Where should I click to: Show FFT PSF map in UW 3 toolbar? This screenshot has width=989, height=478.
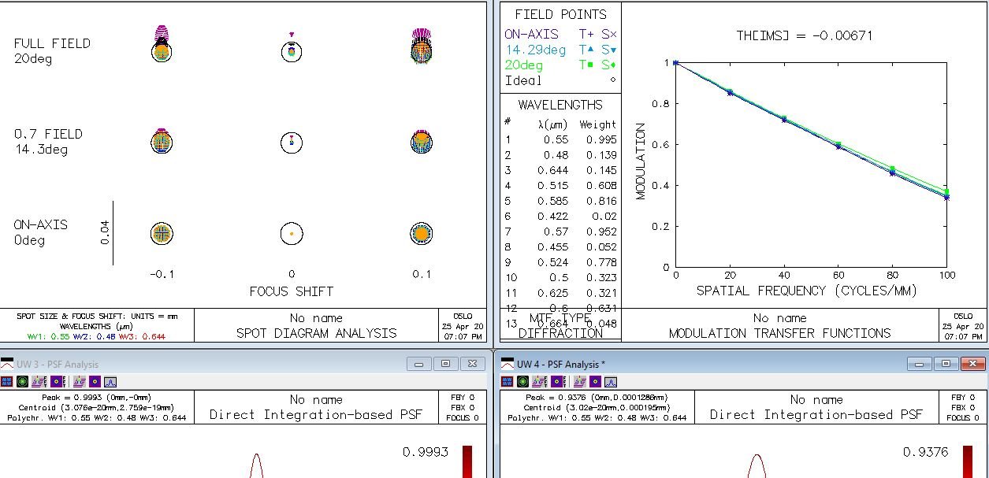click(x=58, y=381)
